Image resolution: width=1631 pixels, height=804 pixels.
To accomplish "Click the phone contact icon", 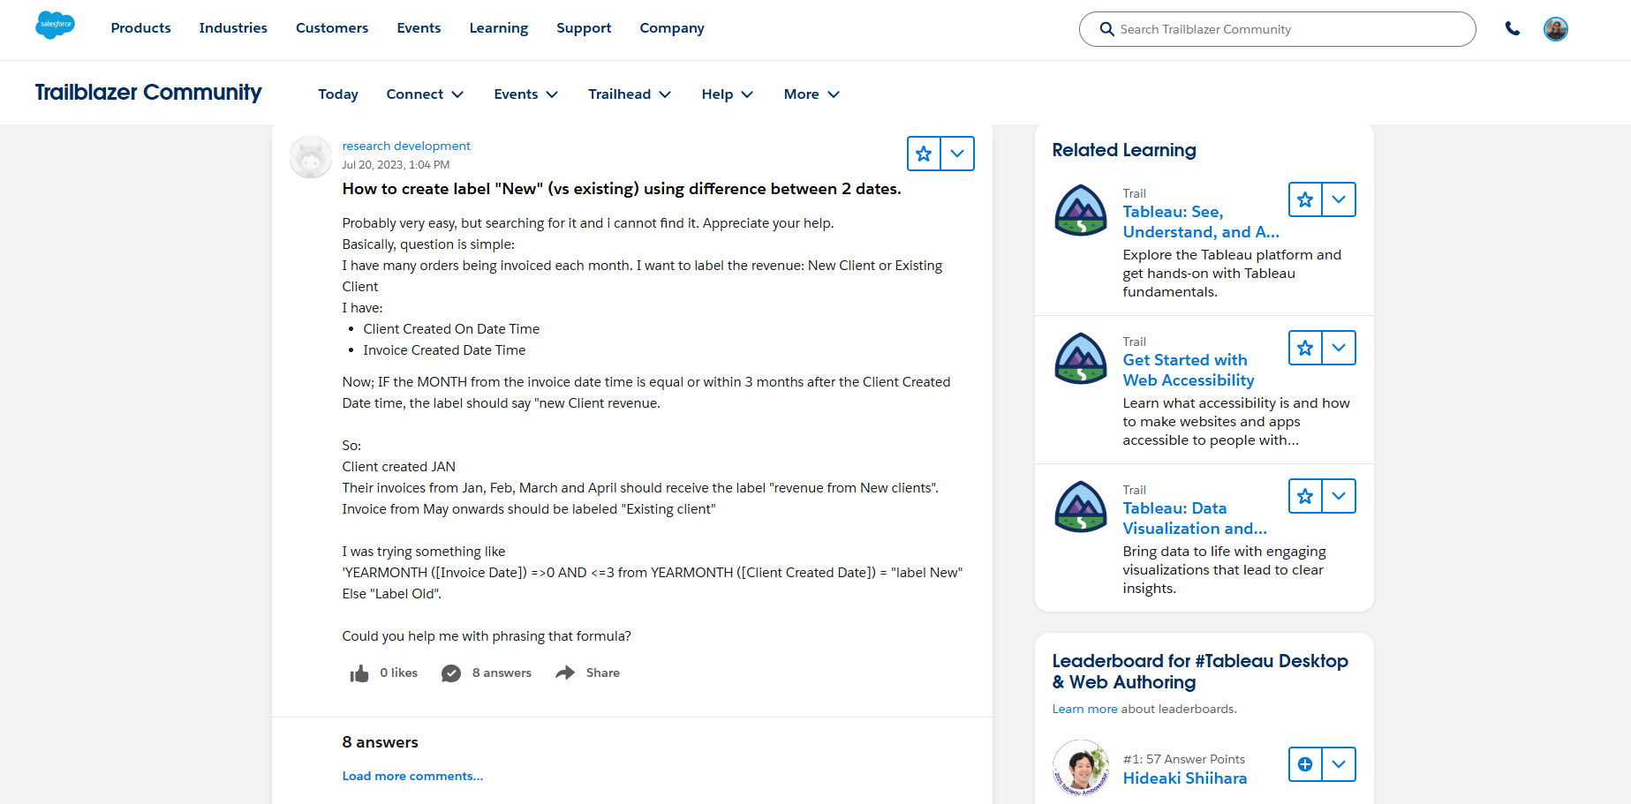I will point(1513,28).
